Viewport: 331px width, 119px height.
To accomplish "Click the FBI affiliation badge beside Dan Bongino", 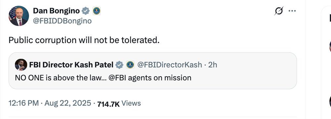I will click(x=96, y=11).
